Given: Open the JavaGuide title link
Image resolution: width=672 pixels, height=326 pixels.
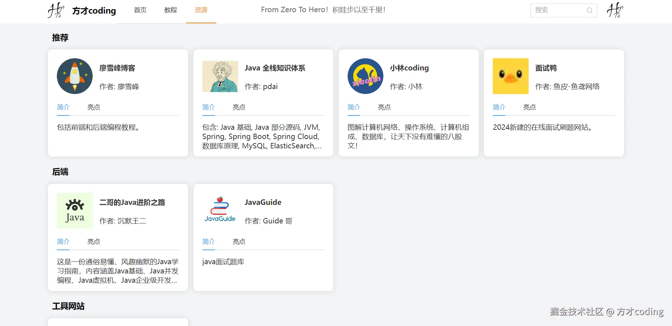Looking at the screenshot, I should (x=263, y=202).
